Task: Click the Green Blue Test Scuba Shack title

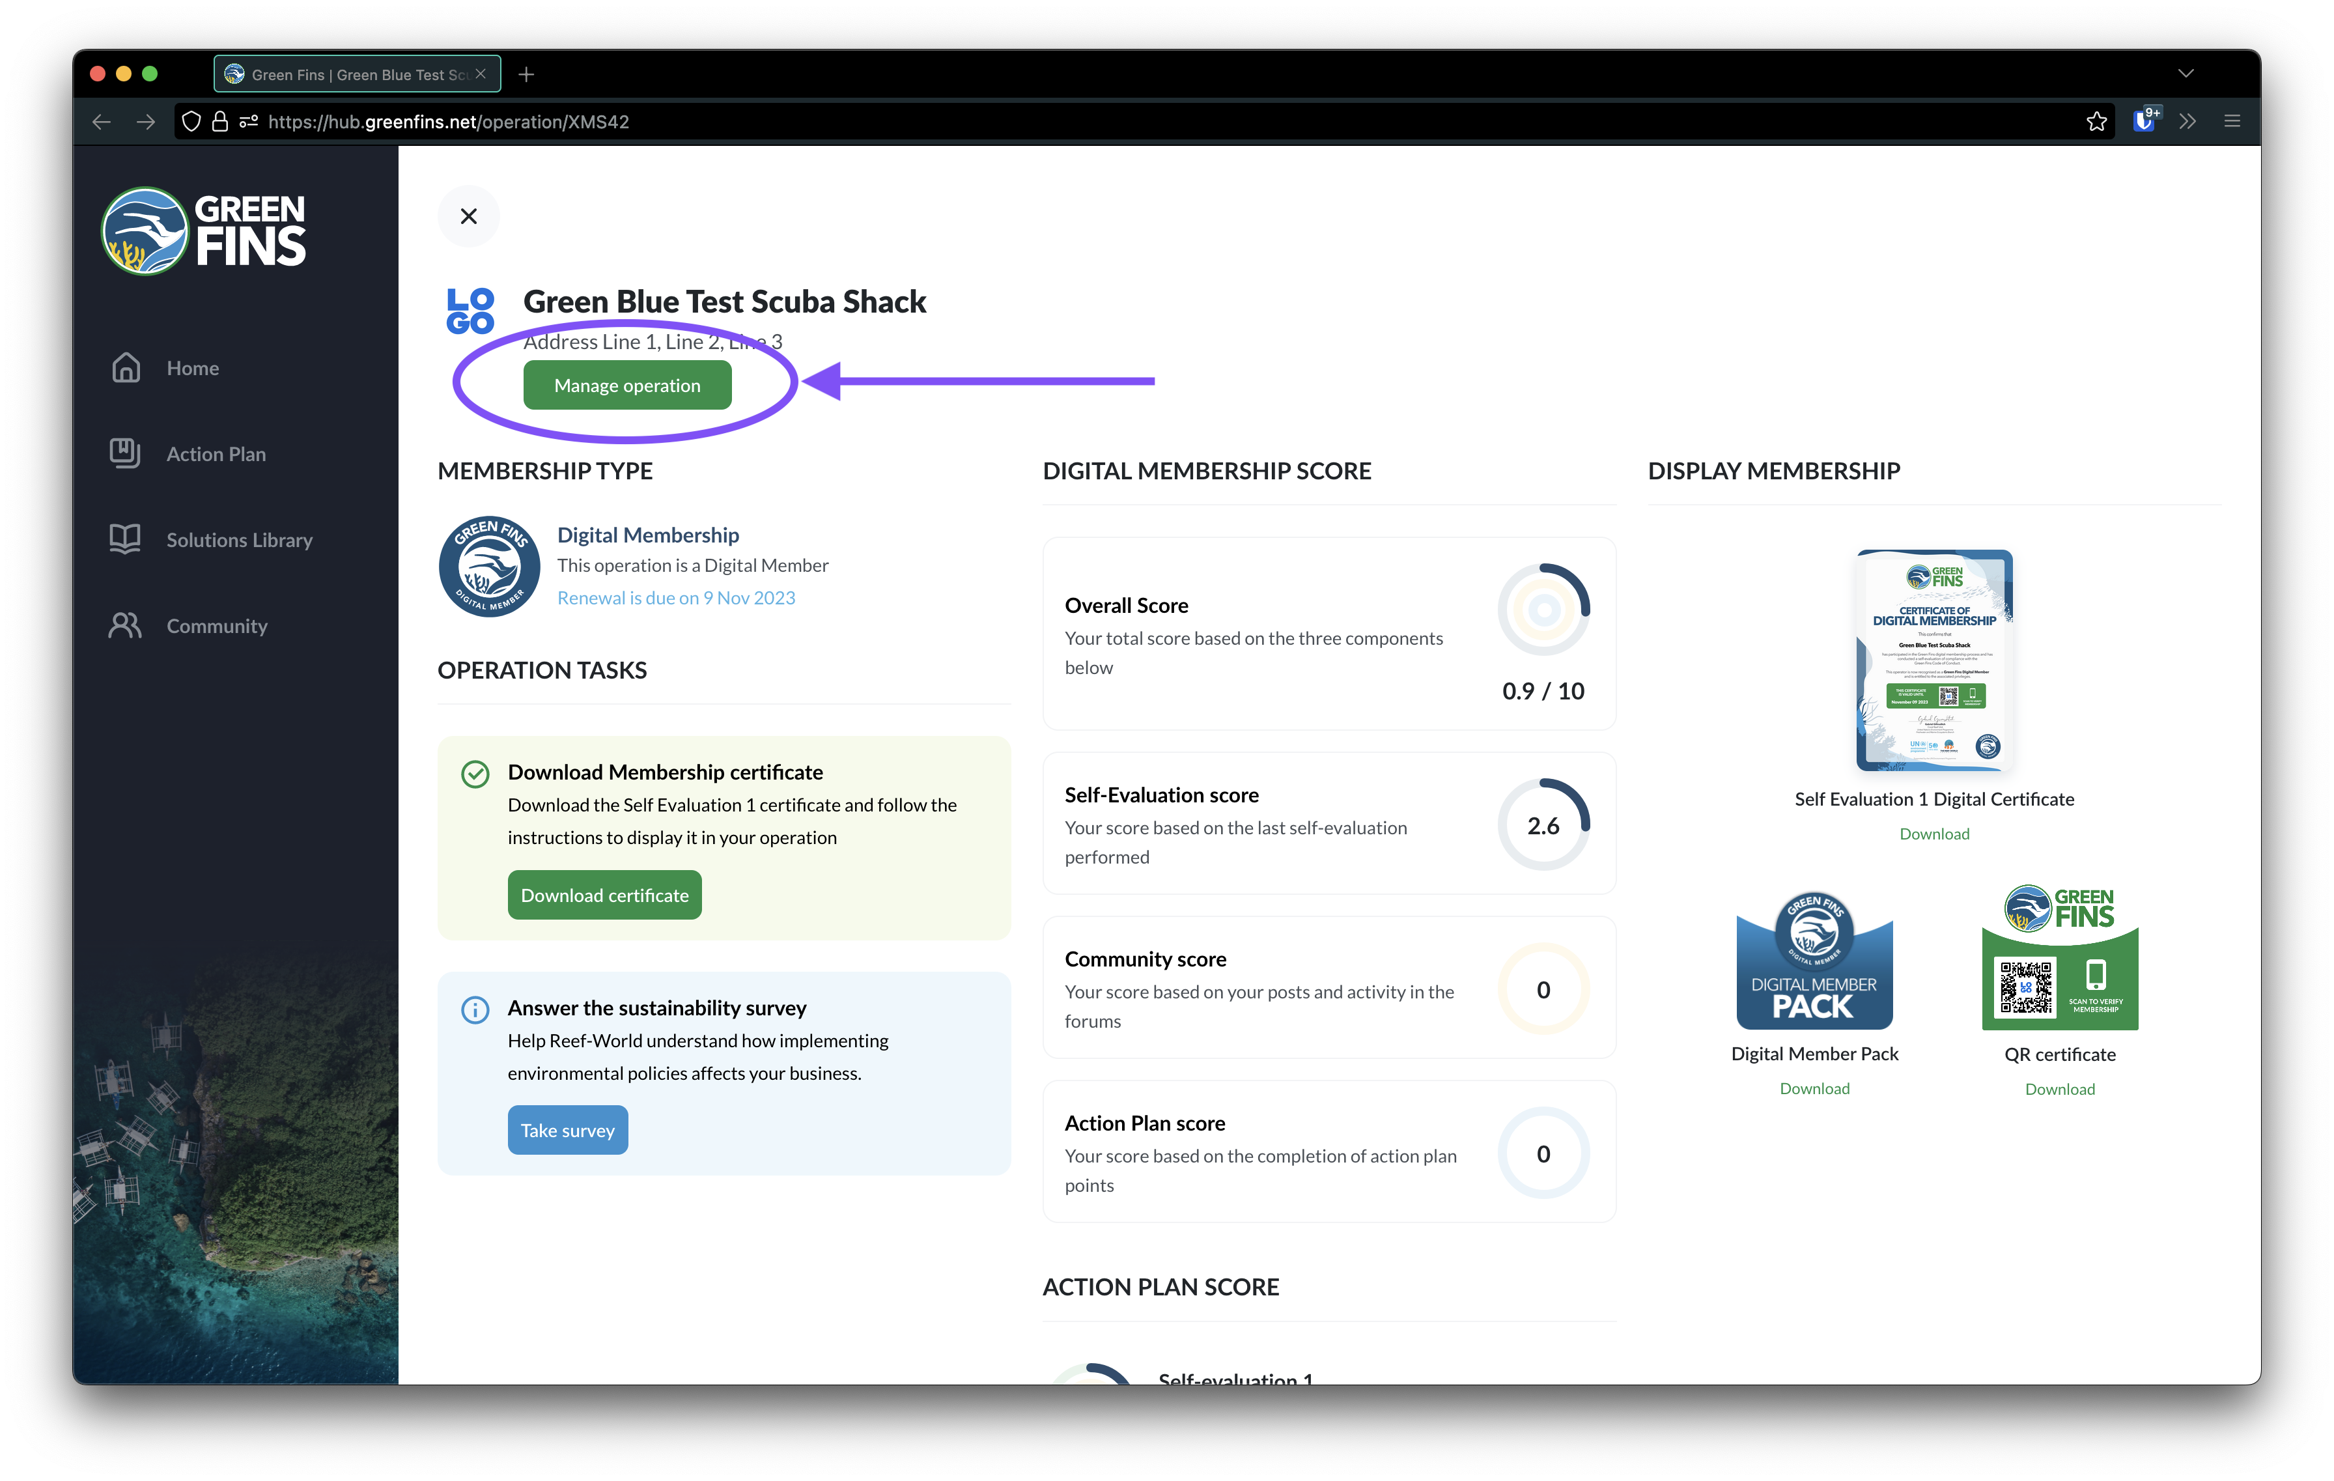Action: point(725,302)
